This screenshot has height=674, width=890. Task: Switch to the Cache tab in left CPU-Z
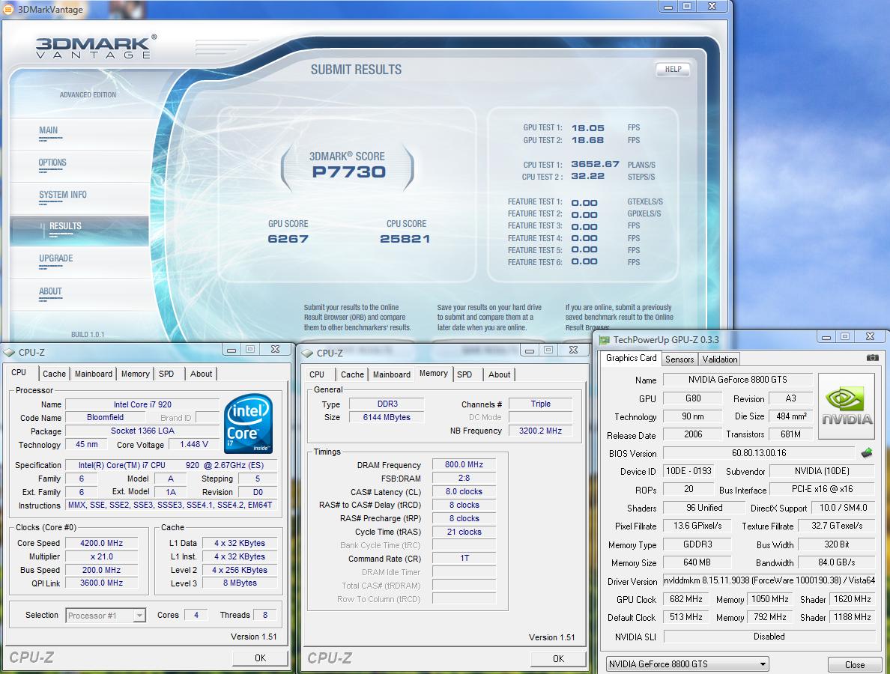pyautogui.click(x=54, y=374)
